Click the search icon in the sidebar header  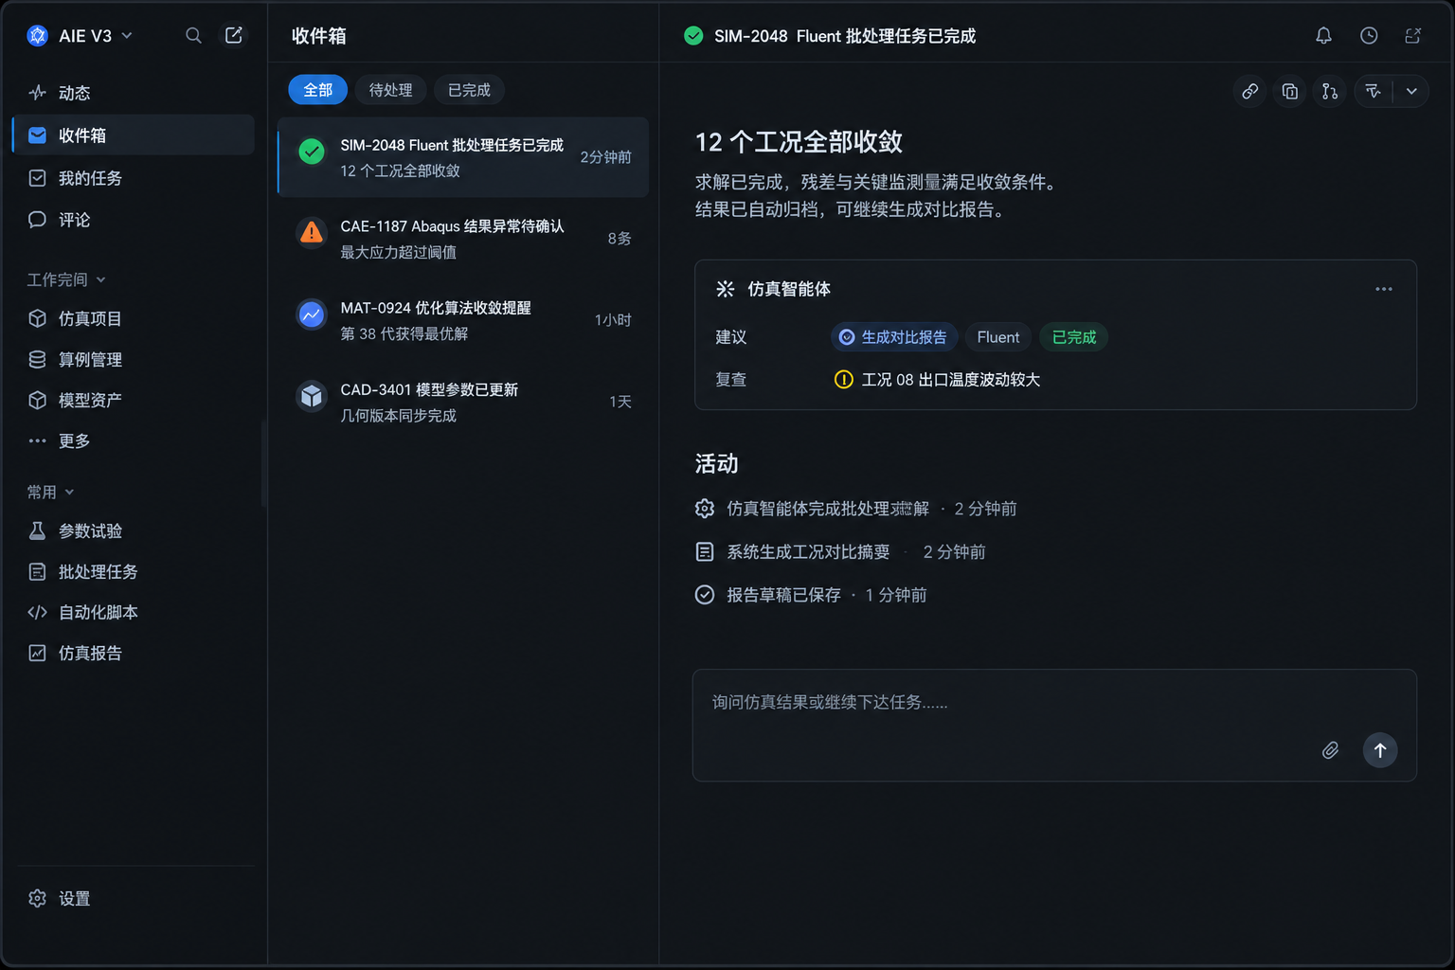pos(193,36)
